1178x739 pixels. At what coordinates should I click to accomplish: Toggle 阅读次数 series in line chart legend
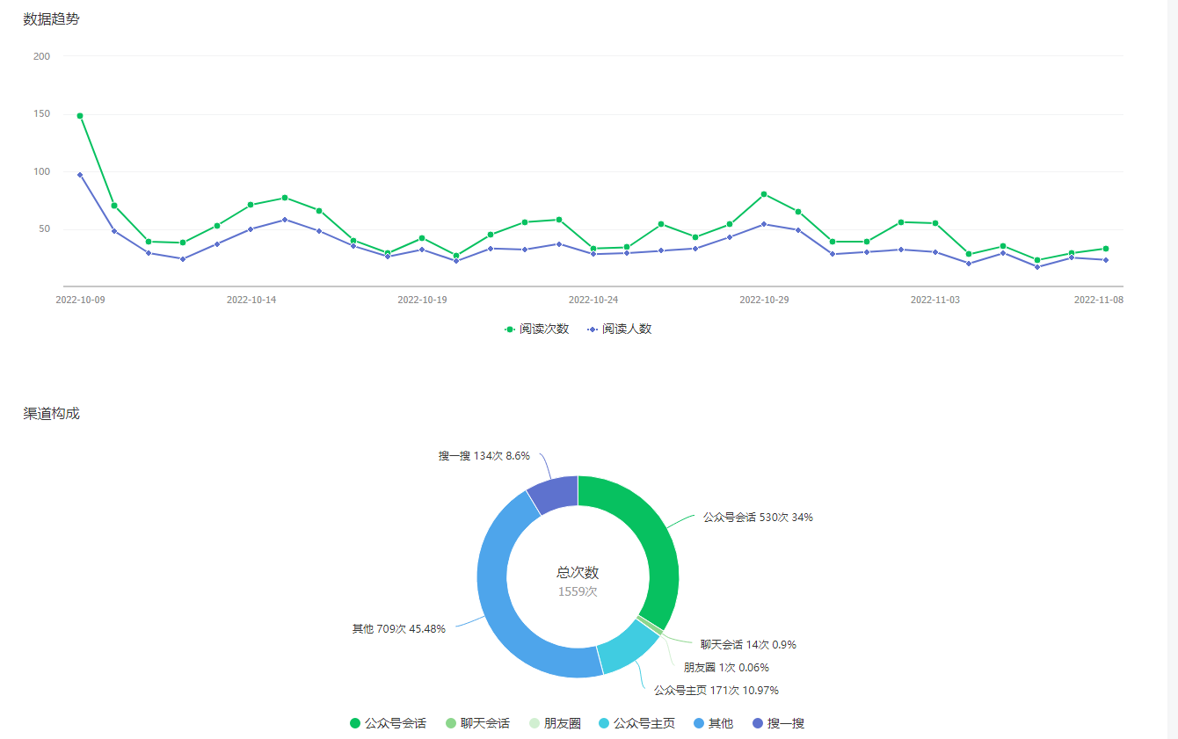(537, 329)
